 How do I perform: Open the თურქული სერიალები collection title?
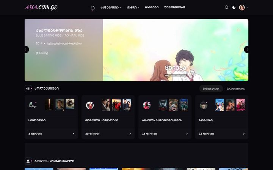[x=102, y=120]
